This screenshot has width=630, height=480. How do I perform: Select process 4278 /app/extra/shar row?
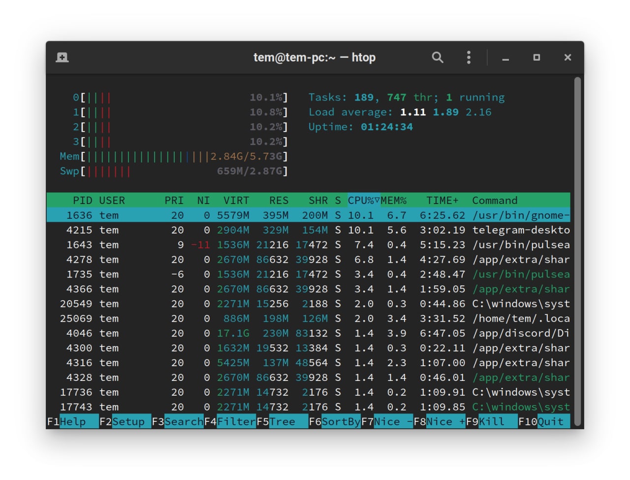click(x=309, y=260)
